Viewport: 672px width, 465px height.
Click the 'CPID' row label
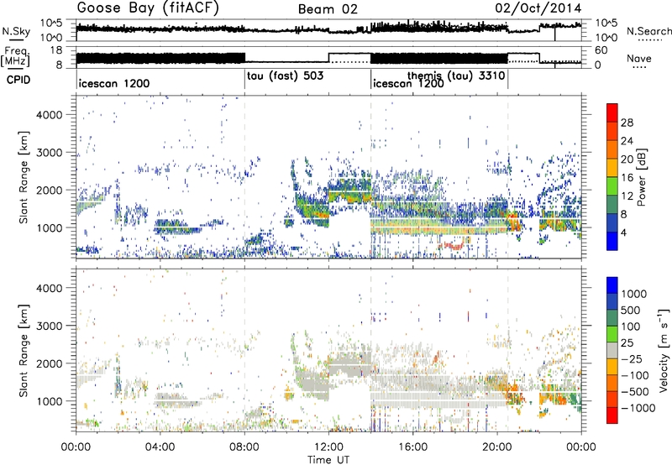point(18,80)
